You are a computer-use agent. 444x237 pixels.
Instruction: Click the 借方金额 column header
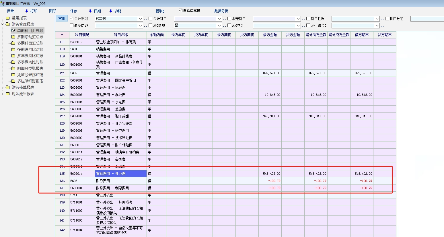pyautogui.click(x=270, y=35)
